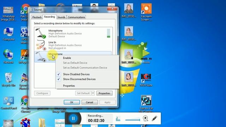The width and height of the screenshot is (226, 127).
Task: Switch to the Playback tab
Action: point(37,17)
